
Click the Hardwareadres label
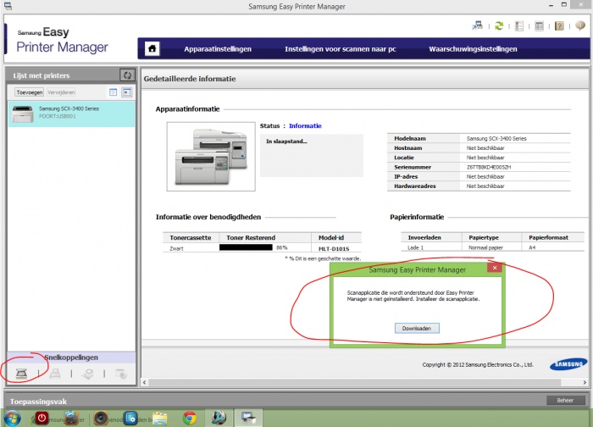[415, 186]
